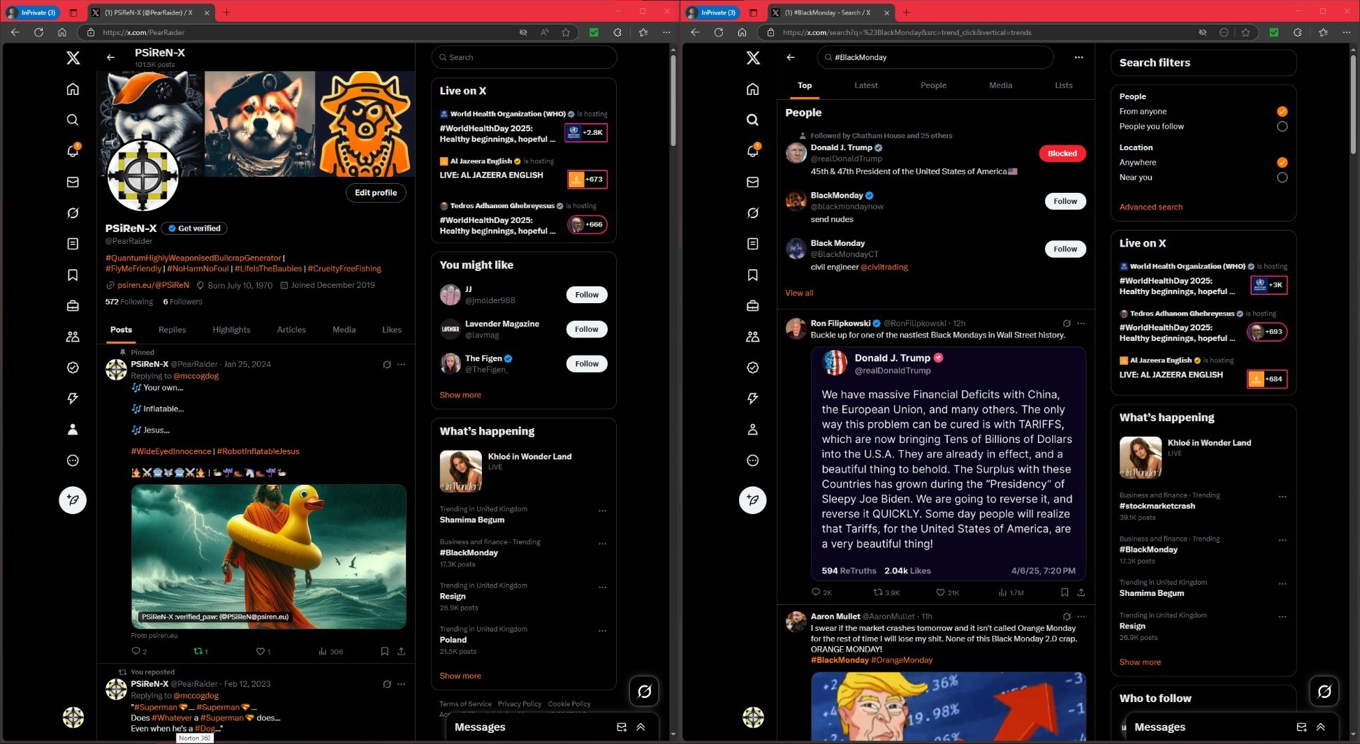Go back from the PSiReN-X profile header
1360x744 pixels.
pyautogui.click(x=110, y=57)
